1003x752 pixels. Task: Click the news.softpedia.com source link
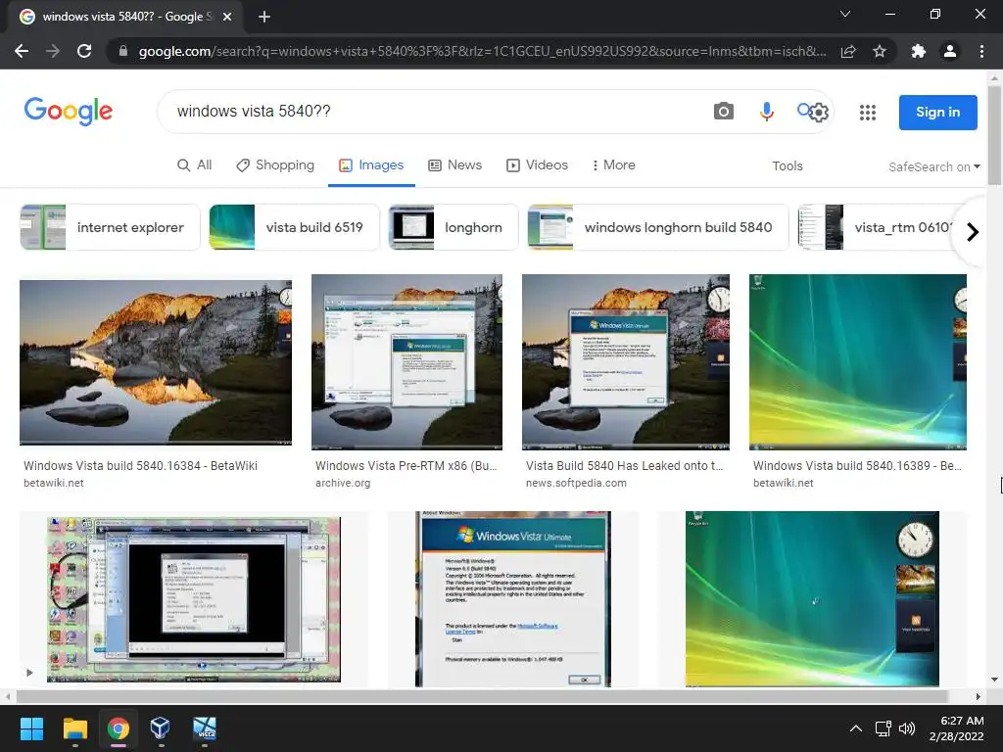pos(576,483)
